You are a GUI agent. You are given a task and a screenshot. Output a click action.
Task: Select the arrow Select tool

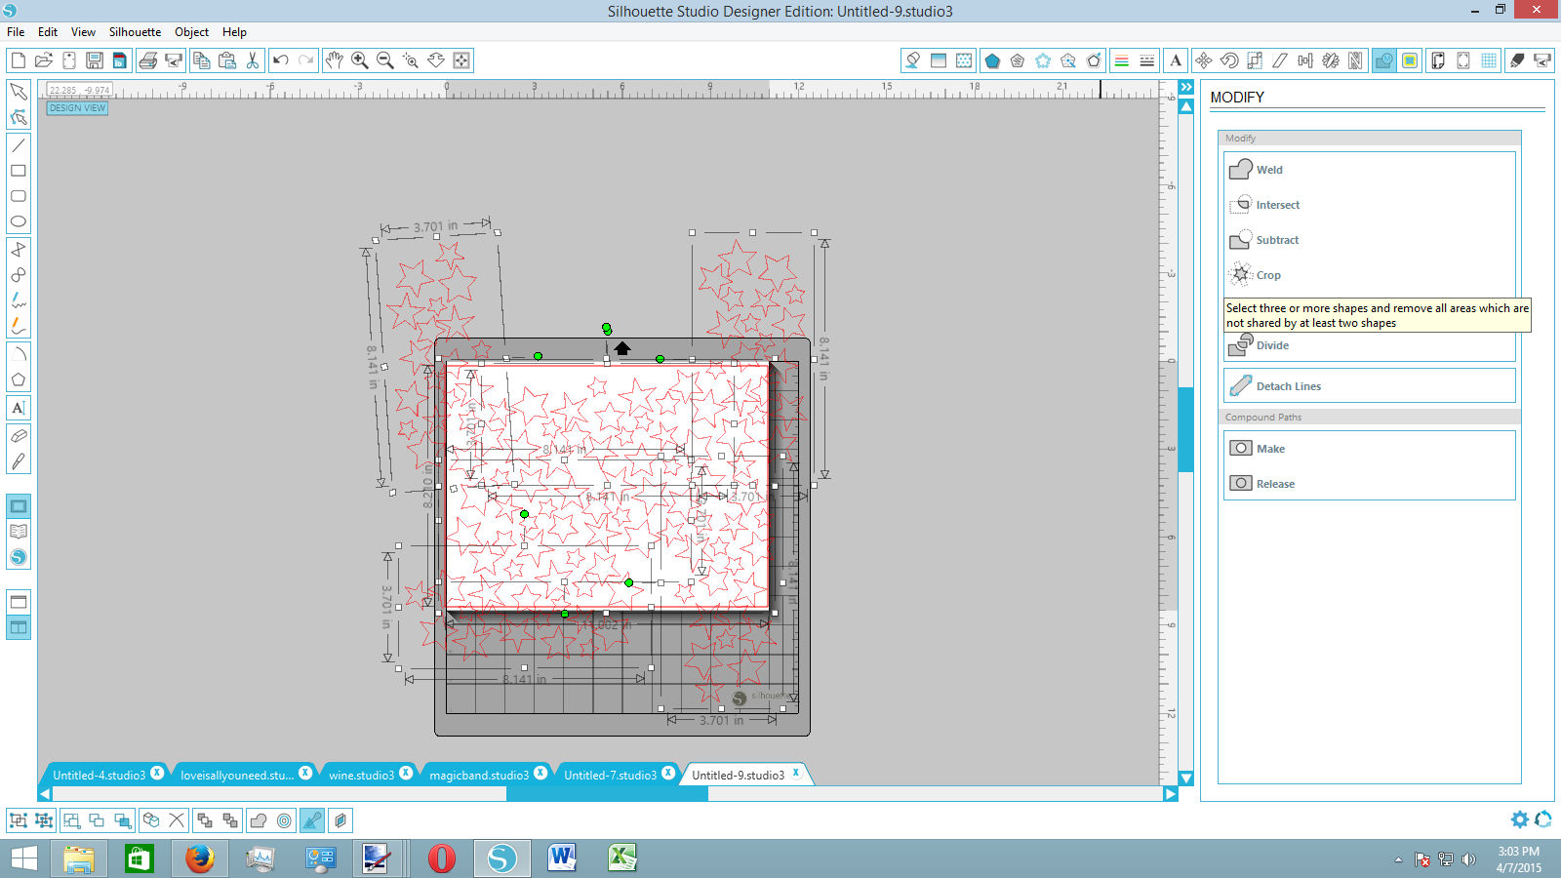[x=18, y=92]
